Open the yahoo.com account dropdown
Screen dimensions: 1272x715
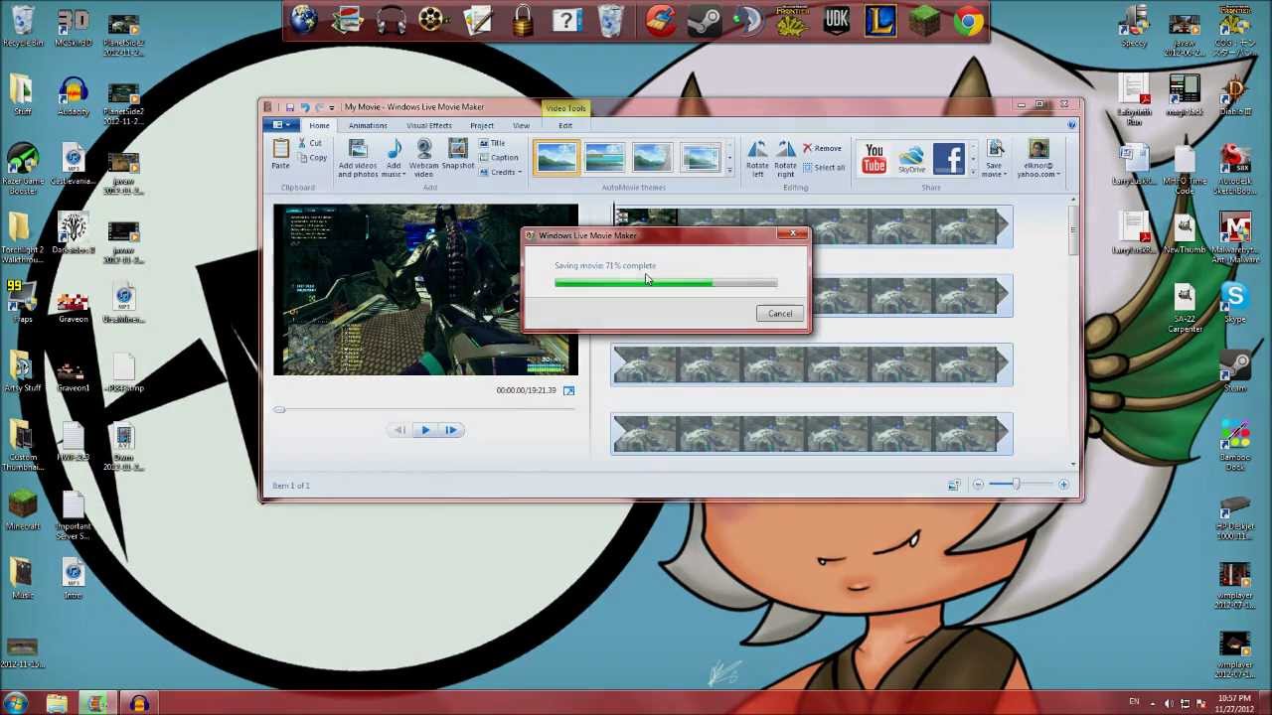tap(1037, 159)
